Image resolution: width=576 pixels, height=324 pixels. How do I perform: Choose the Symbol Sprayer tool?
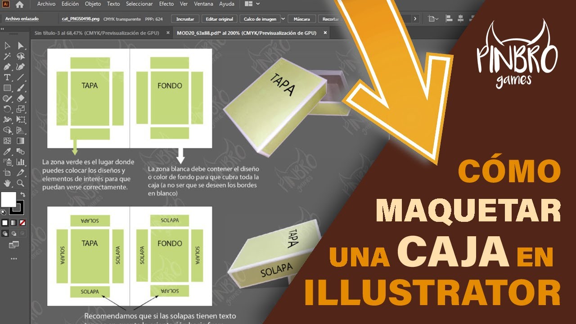point(7,162)
